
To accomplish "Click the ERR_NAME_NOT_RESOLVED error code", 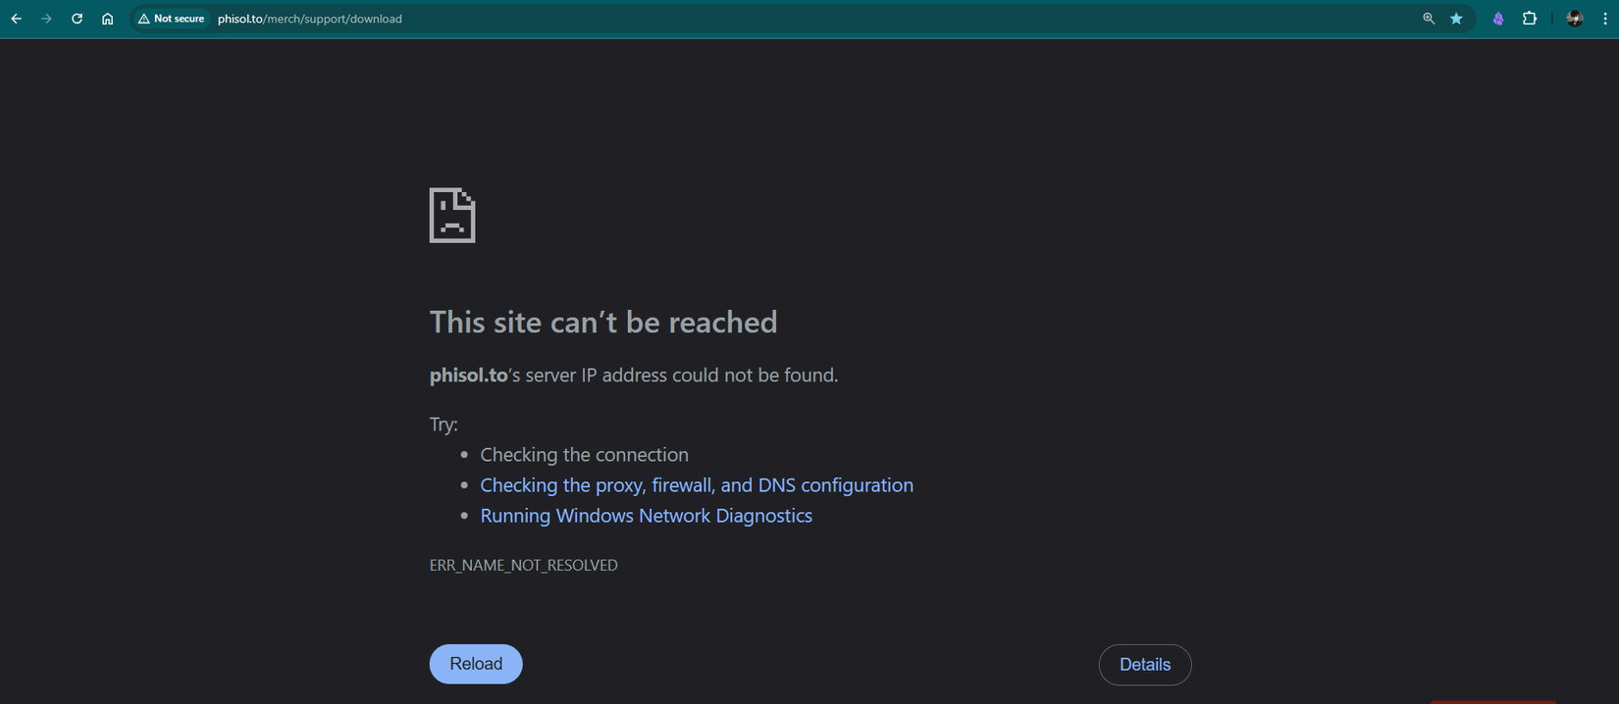I will click(x=524, y=565).
